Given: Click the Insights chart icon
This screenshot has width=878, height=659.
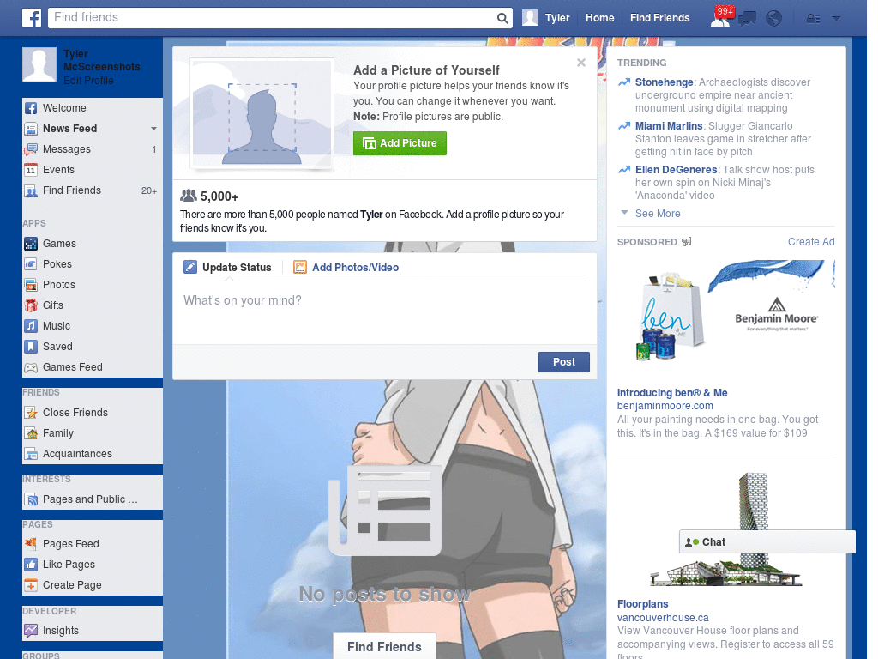Looking at the screenshot, I should coord(31,631).
